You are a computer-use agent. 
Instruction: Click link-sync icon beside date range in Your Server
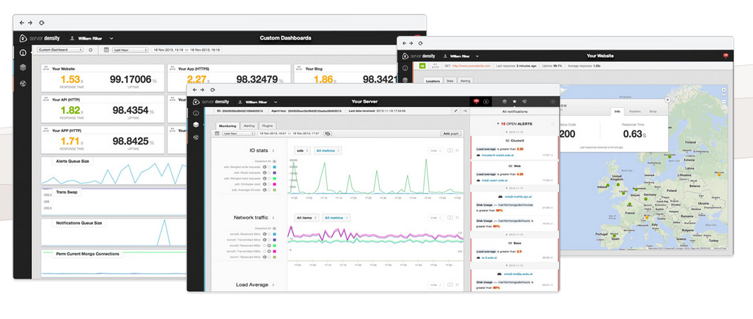point(328,133)
